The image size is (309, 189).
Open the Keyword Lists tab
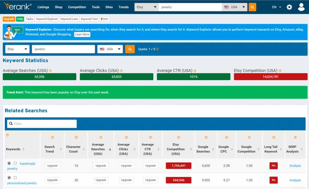pyautogui.click(x=69, y=19)
